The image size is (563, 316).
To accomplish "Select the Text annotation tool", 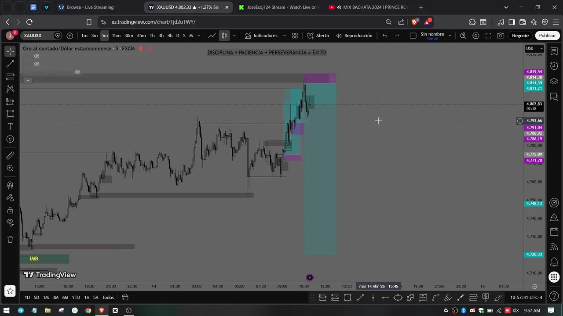I will click(10, 126).
